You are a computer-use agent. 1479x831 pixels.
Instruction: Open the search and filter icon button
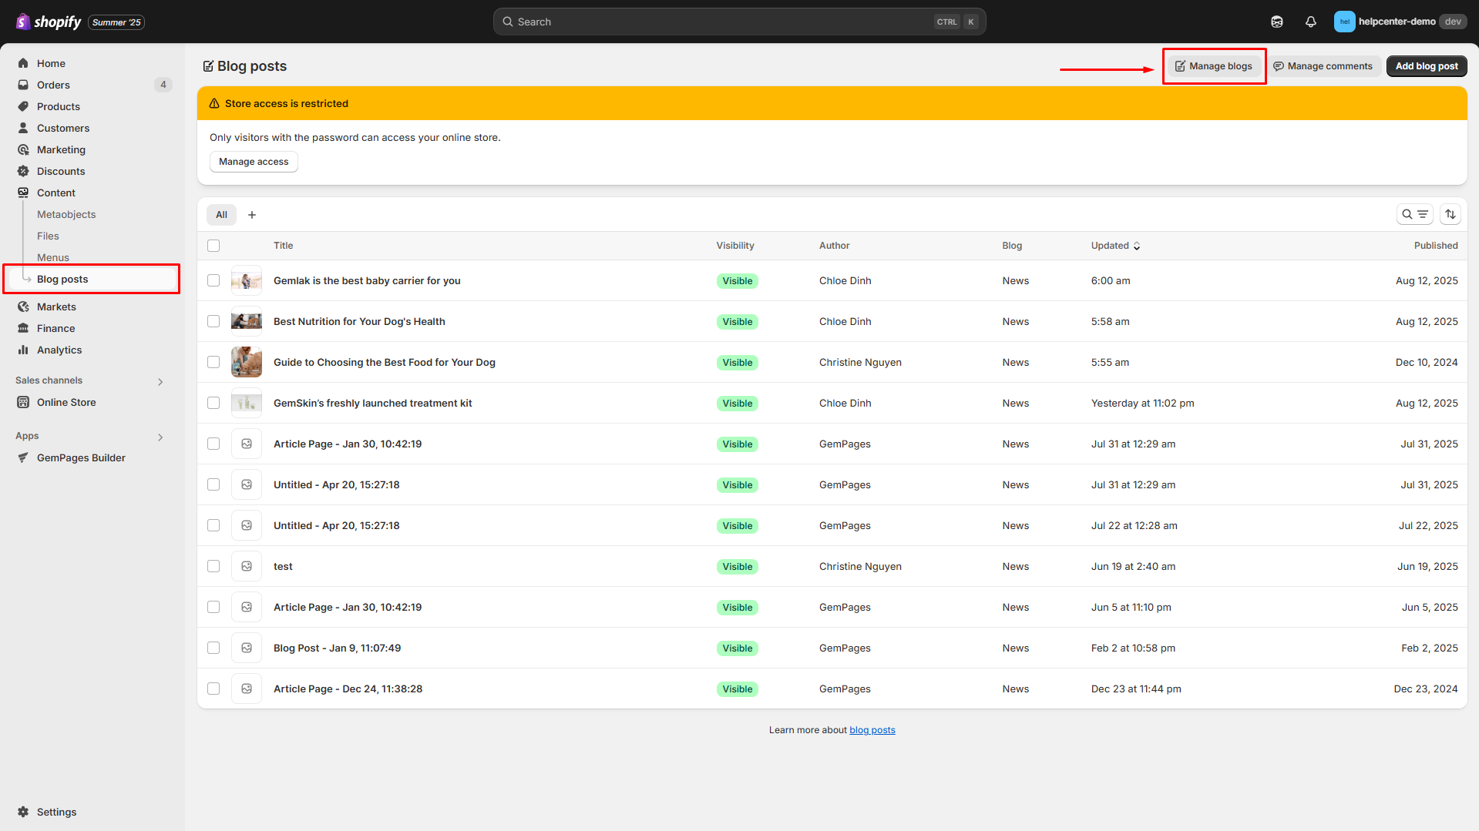point(1414,214)
